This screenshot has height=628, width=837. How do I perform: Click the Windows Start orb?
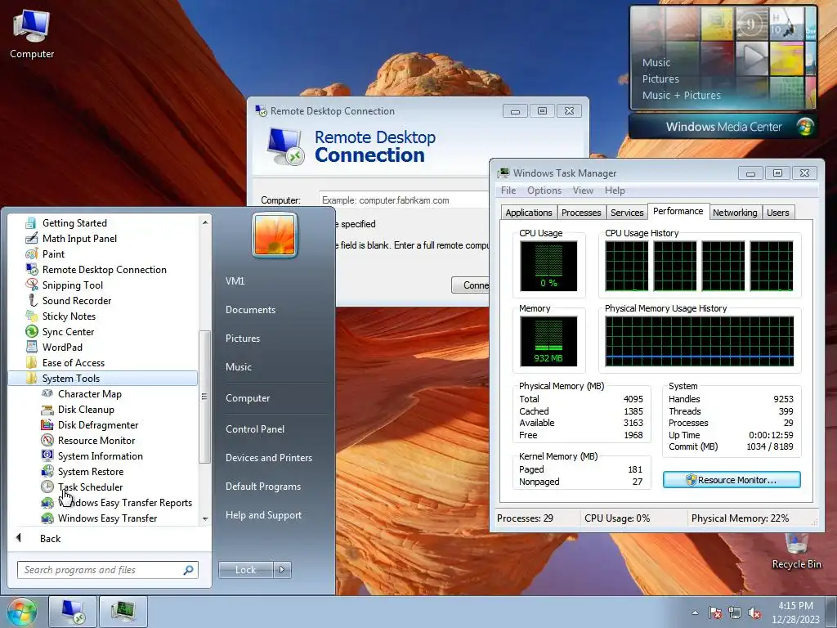point(21,612)
